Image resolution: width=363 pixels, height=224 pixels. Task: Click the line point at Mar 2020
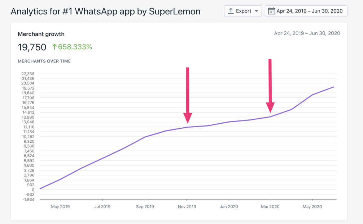coord(270,117)
